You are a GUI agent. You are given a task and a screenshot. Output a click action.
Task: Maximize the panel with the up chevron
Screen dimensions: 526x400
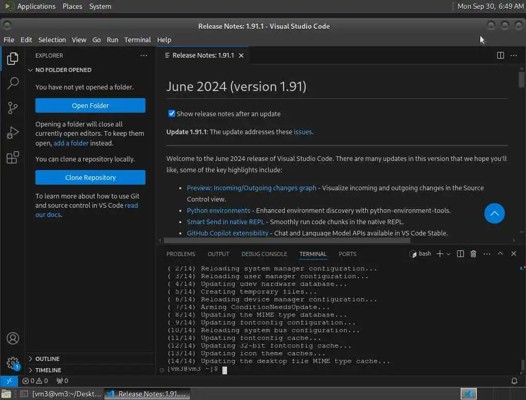[x=500, y=253]
